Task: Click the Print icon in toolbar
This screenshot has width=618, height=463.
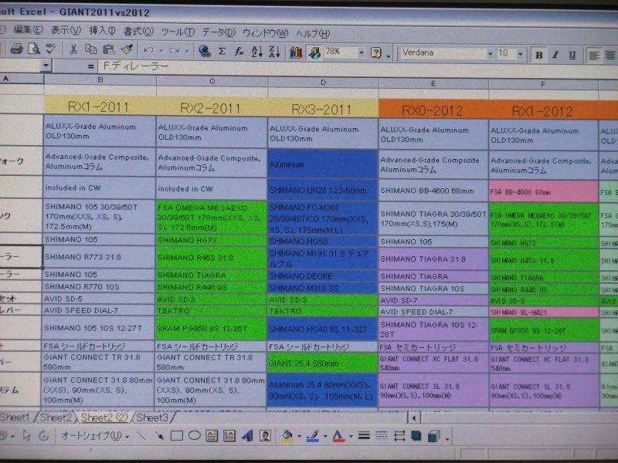Action: (16, 49)
